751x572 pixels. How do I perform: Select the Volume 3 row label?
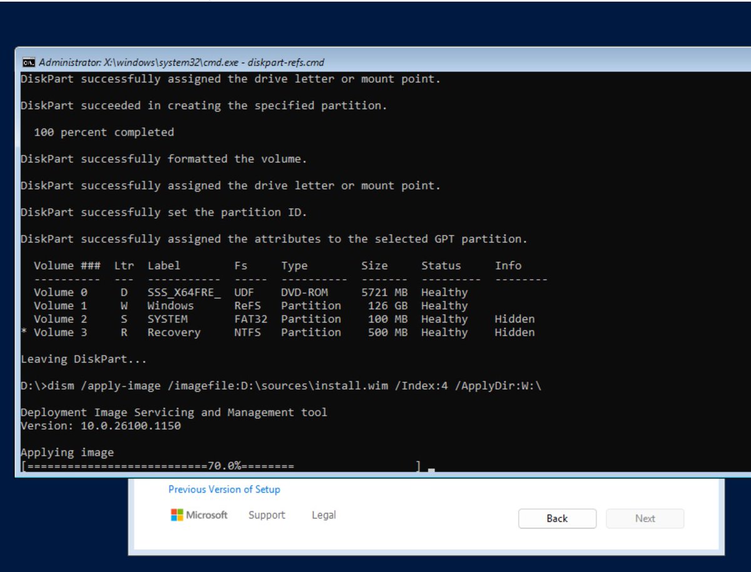(x=61, y=333)
